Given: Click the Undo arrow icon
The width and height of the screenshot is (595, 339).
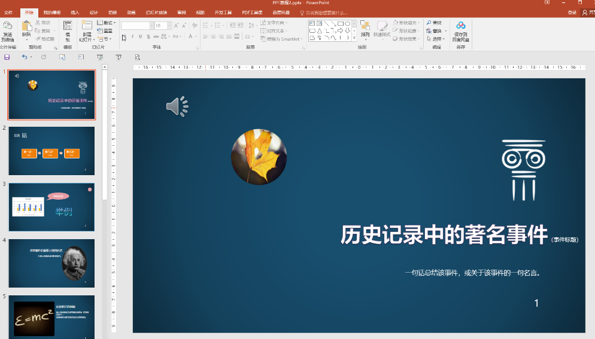Looking at the screenshot, I should 25,57.
